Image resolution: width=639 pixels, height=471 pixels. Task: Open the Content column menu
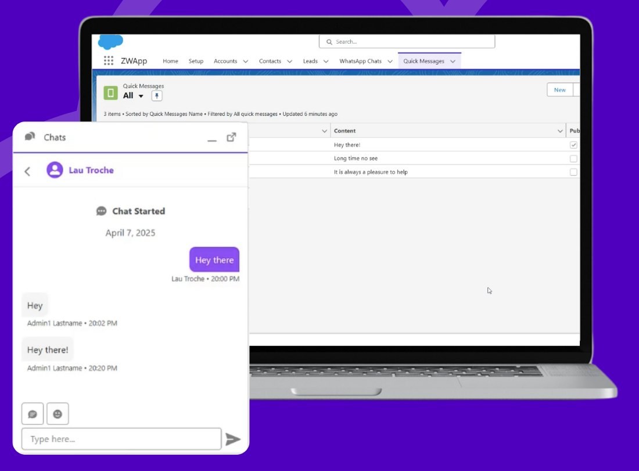560,131
